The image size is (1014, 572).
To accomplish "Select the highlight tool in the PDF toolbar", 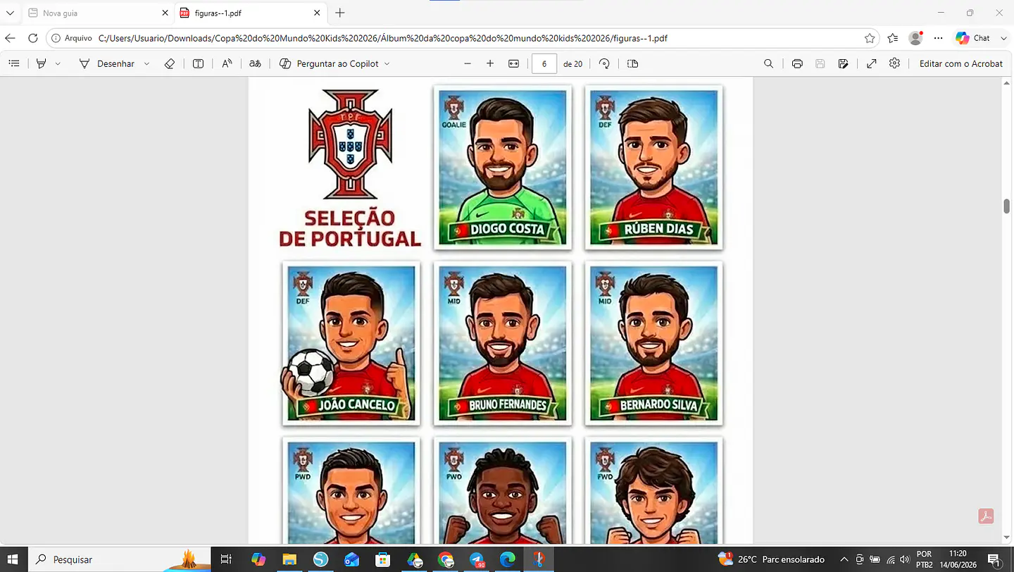I will pyautogui.click(x=42, y=63).
